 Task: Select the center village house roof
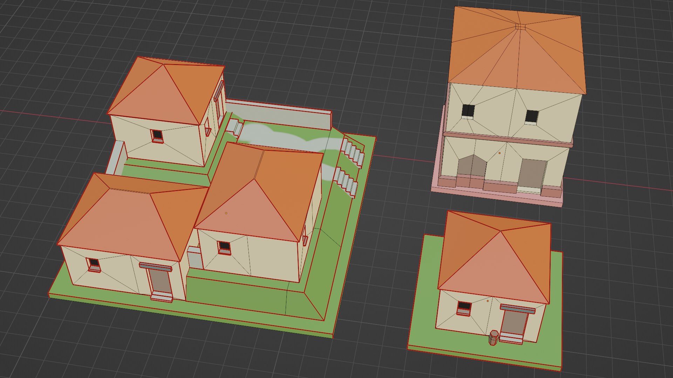click(x=259, y=192)
